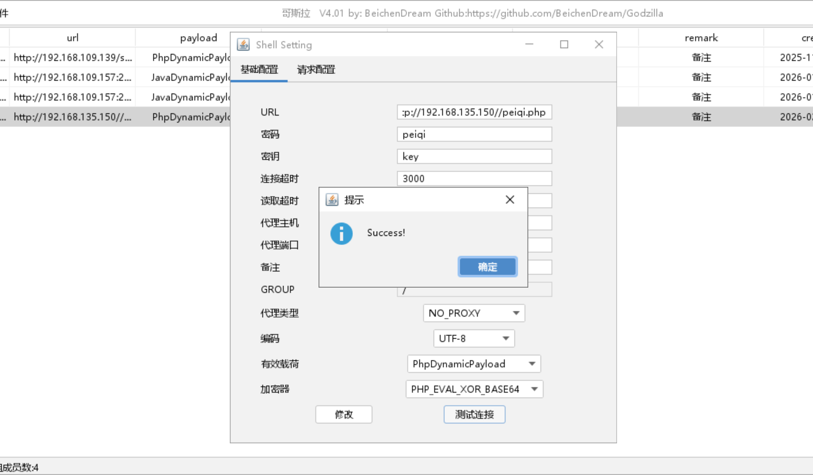Switch to the 请求配置 tab
Screen dimensions: 813x475
(316, 70)
